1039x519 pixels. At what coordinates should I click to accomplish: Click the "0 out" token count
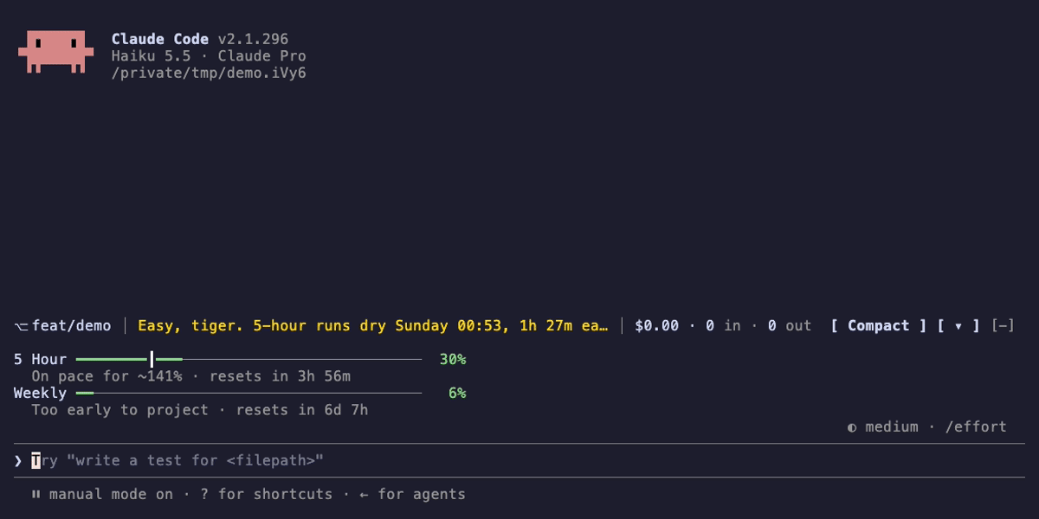(790, 326)
